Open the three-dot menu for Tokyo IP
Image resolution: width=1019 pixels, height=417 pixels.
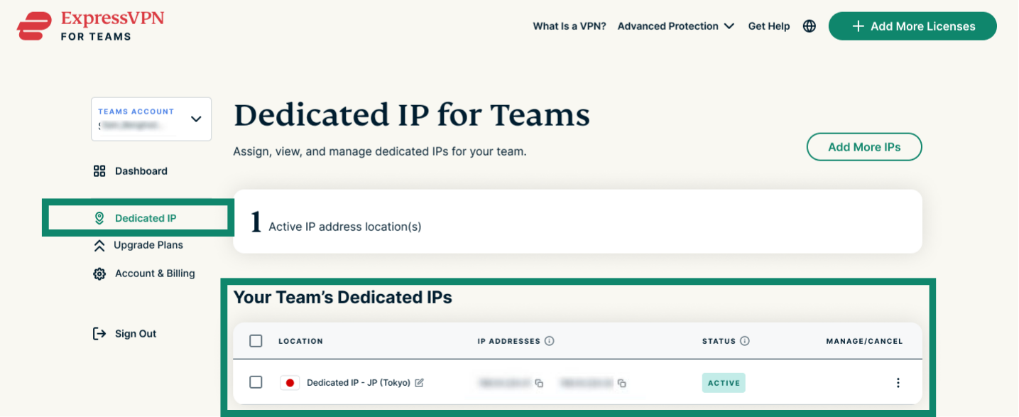pos(898,383)
